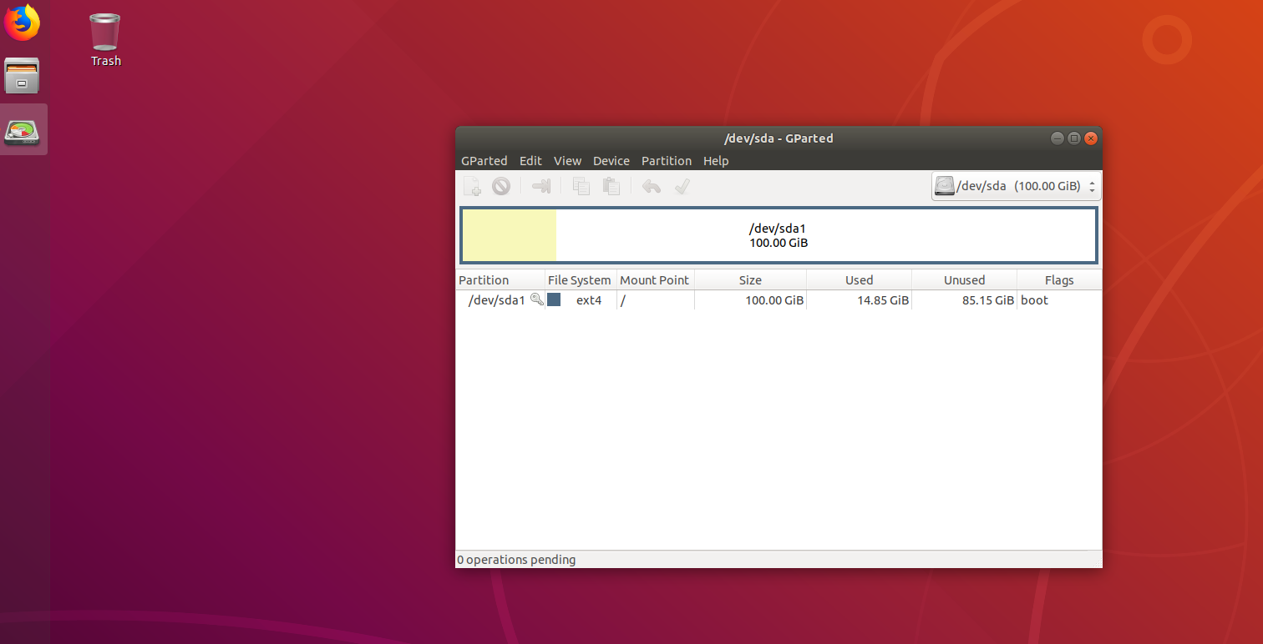This screenshot has height=644, width=1263.
Task: Click the New partition toolbar icon
Action: 472,186
